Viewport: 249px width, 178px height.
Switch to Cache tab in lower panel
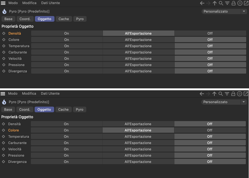coord(63,109)
